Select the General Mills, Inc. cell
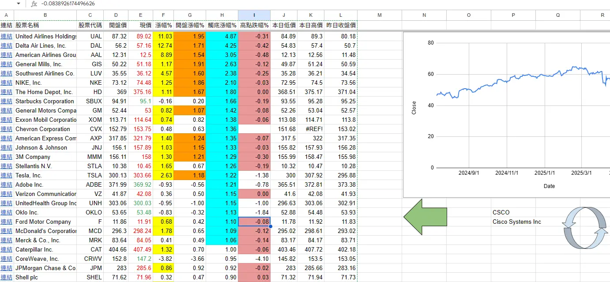Image resolution: width=610 pixels, height=282 pixels. [x=45, y=64]
